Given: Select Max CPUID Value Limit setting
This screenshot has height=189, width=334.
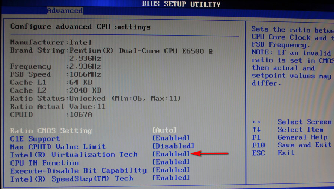Looking at the screenshot, I should 58,146.
